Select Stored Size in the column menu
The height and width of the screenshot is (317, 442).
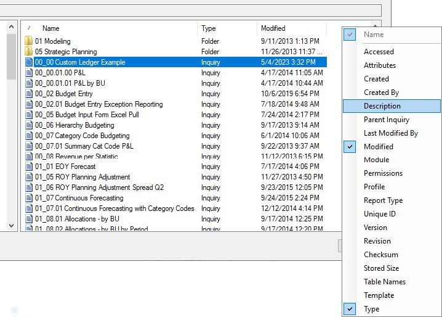click(381, 268)
